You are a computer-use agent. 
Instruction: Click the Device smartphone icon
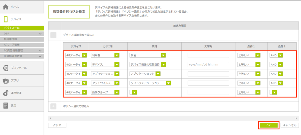click(x=6, y=19)
